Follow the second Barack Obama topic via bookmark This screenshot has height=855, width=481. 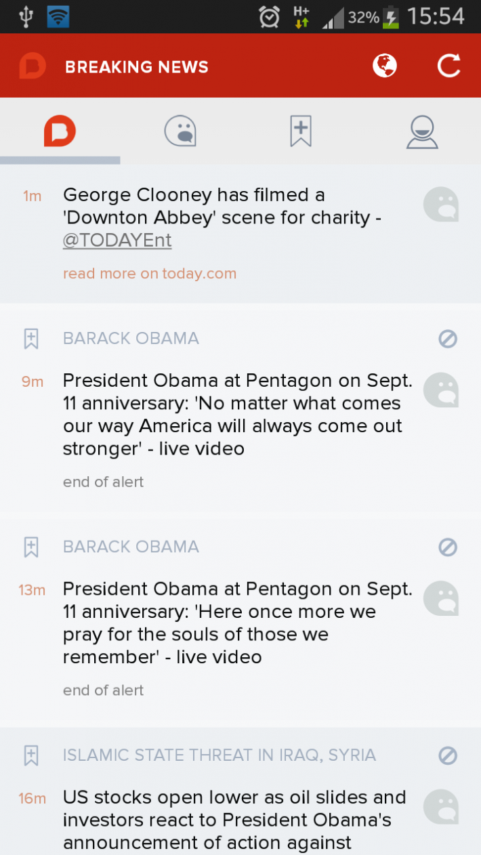point(31,547)
